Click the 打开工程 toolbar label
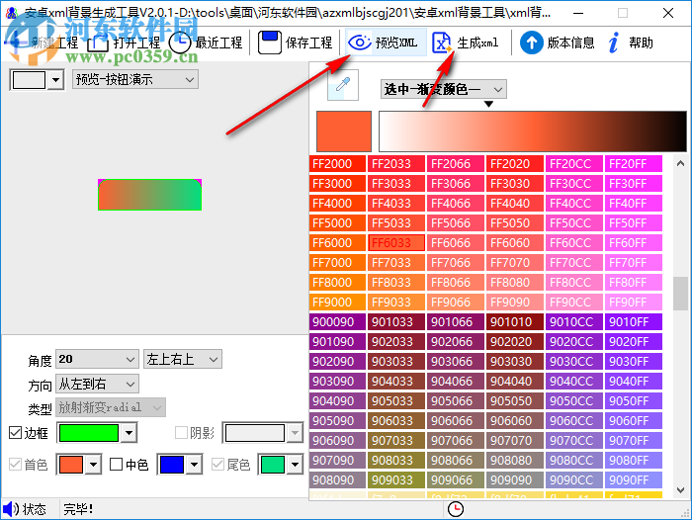Screen dimensions: 692x520 pyautogui.click(x=136, y=43)
